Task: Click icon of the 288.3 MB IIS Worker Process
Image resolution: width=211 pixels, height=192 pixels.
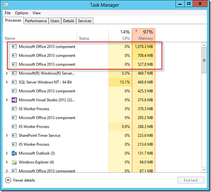Action: (x=14, y=127)
